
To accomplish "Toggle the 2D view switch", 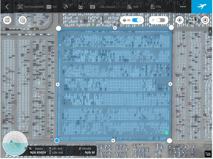I will click(136, 20).
